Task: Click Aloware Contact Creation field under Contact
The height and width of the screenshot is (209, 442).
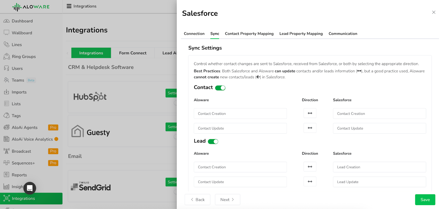Action: pyautogui.click(x=240, y=113)
